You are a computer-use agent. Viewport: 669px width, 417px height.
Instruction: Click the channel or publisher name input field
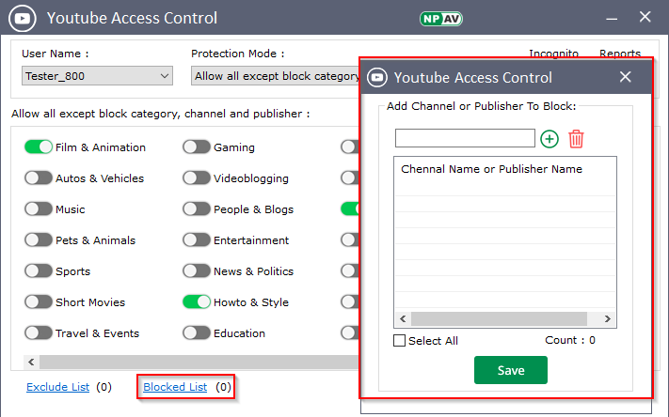click(x=465, y=139)
